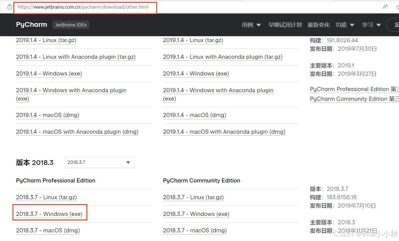Expand the 用例 menu
This screenshot has height=241, width=399.
251,25
